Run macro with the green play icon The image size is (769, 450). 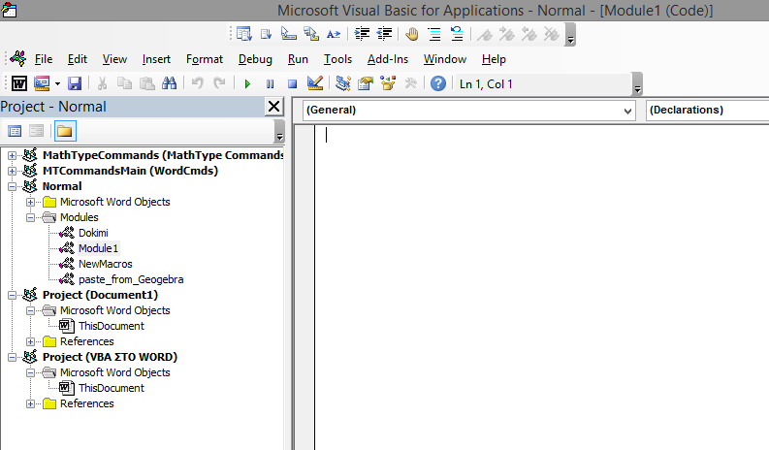coord(247,84)
